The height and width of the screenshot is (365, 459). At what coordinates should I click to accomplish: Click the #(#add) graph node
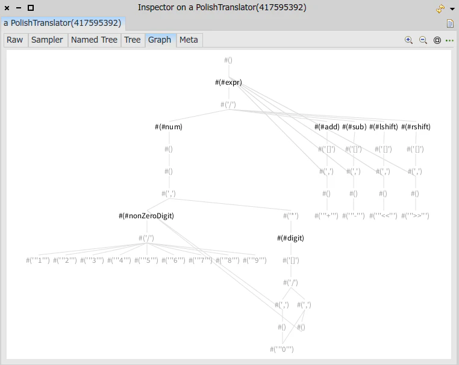pos(327,127)
